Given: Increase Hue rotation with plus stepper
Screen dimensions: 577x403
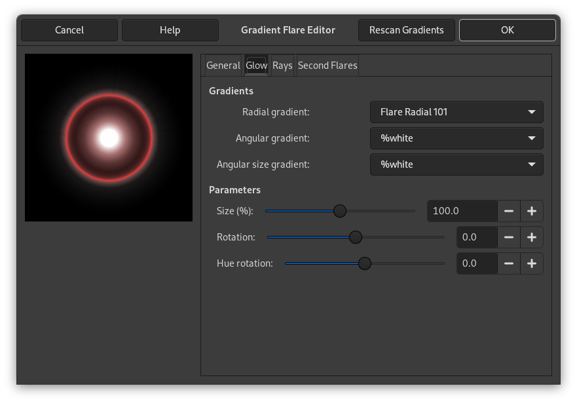Looking at the screenshot, I should 531,263.
